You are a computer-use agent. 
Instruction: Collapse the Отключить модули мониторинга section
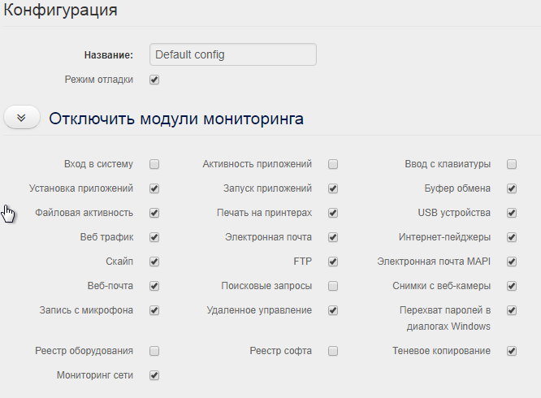click(22, 118)
